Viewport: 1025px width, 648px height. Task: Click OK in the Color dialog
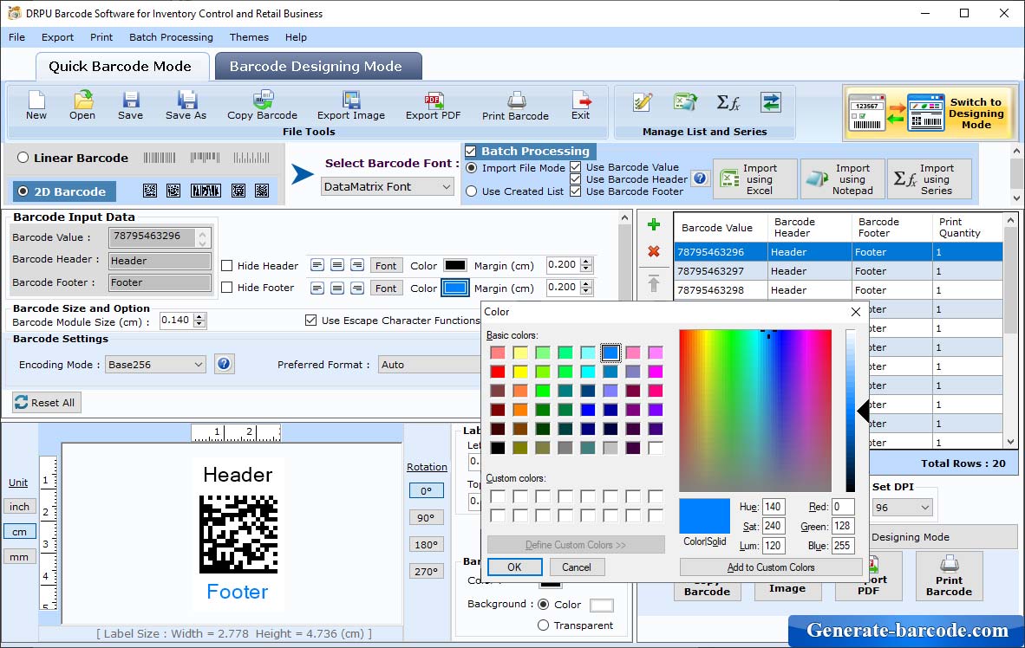pos(515,567)
